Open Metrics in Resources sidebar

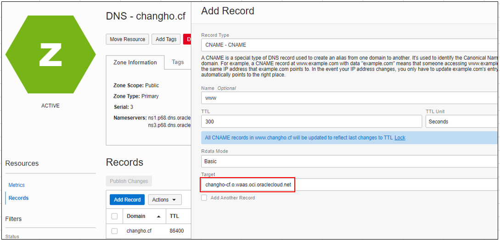[x=17, y=185]
